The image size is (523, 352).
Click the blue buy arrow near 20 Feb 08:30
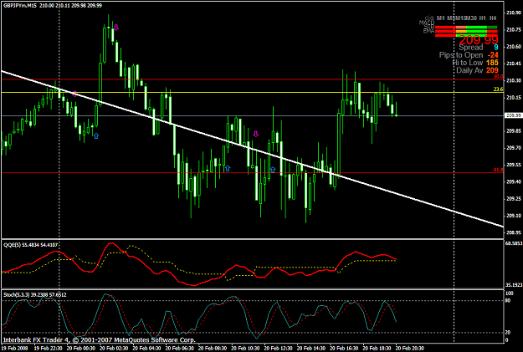228,168
